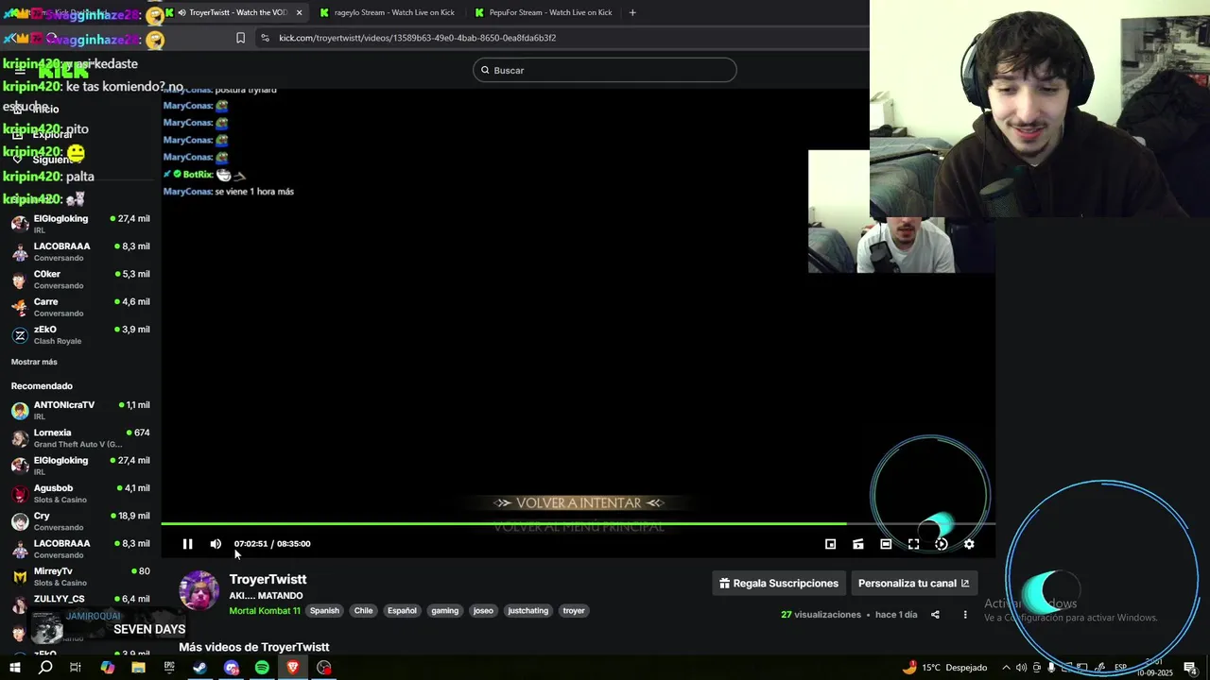Close the TroyerTwistt VOD tab
Image resolution: width=1210 pixels, height=680 pixels.
[x=300, y=12]
